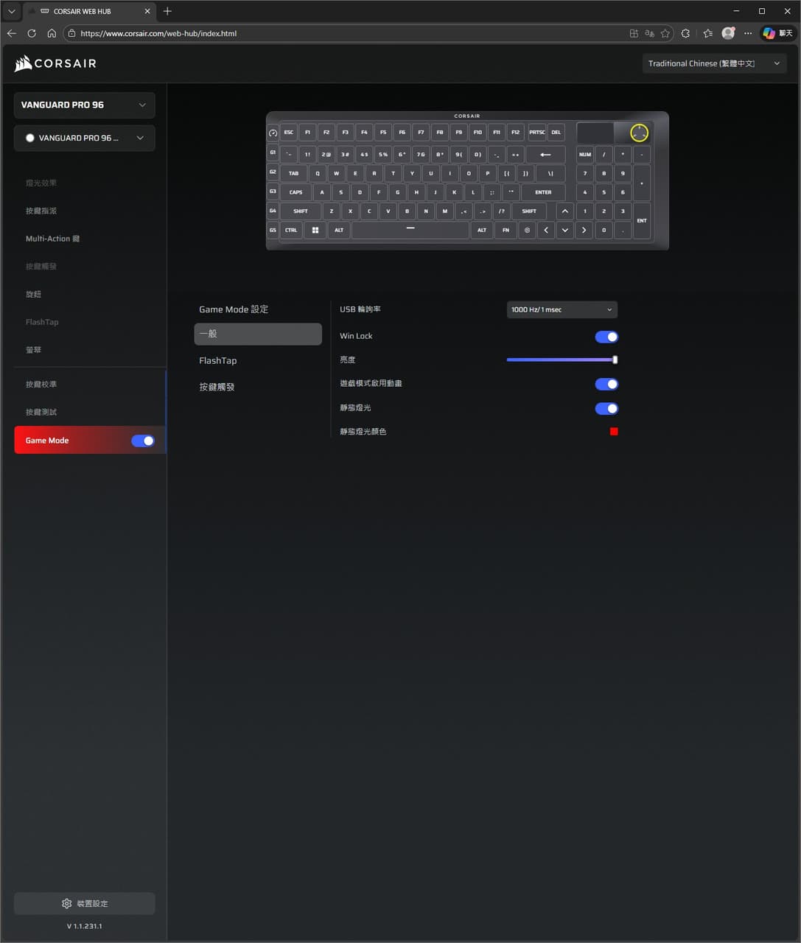Viewport: 801px width, 943px height.
Task: Click the Corsair logo in the header
Action: pyautogui.click(x=55, y=63)
